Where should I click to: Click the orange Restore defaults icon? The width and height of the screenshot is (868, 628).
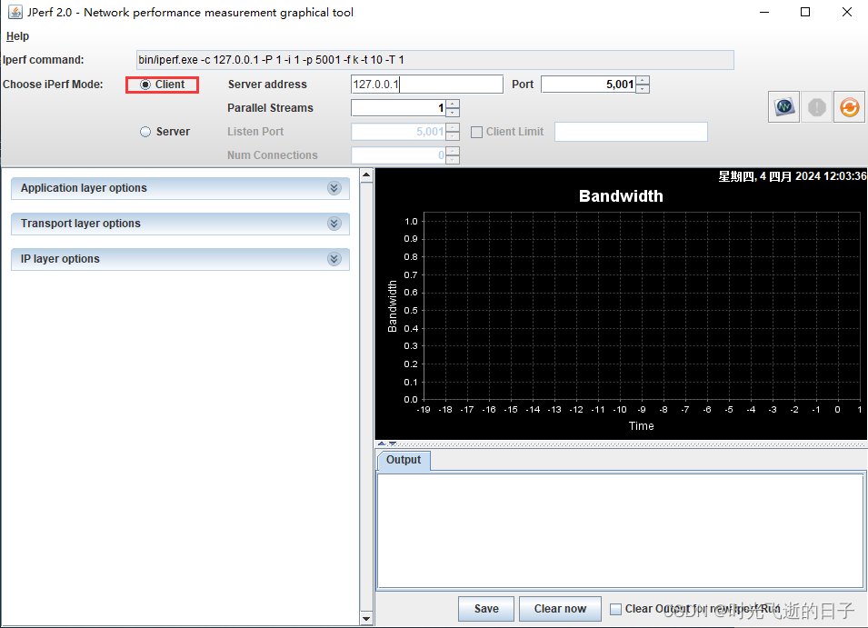849,107
